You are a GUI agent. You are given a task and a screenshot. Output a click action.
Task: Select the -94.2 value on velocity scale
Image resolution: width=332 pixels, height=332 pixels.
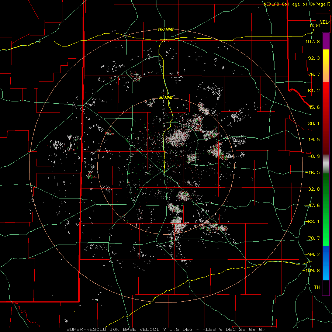(x=312, y=254)
